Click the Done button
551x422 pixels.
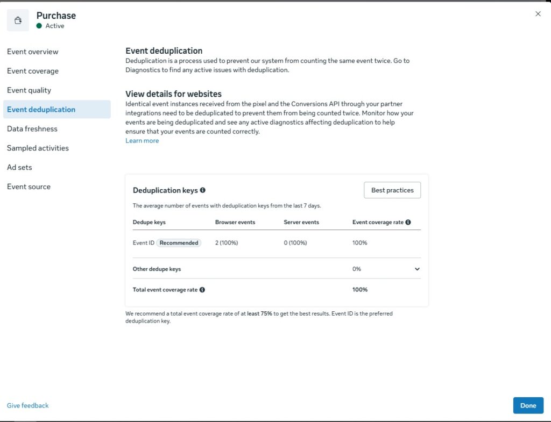point(528,405)
